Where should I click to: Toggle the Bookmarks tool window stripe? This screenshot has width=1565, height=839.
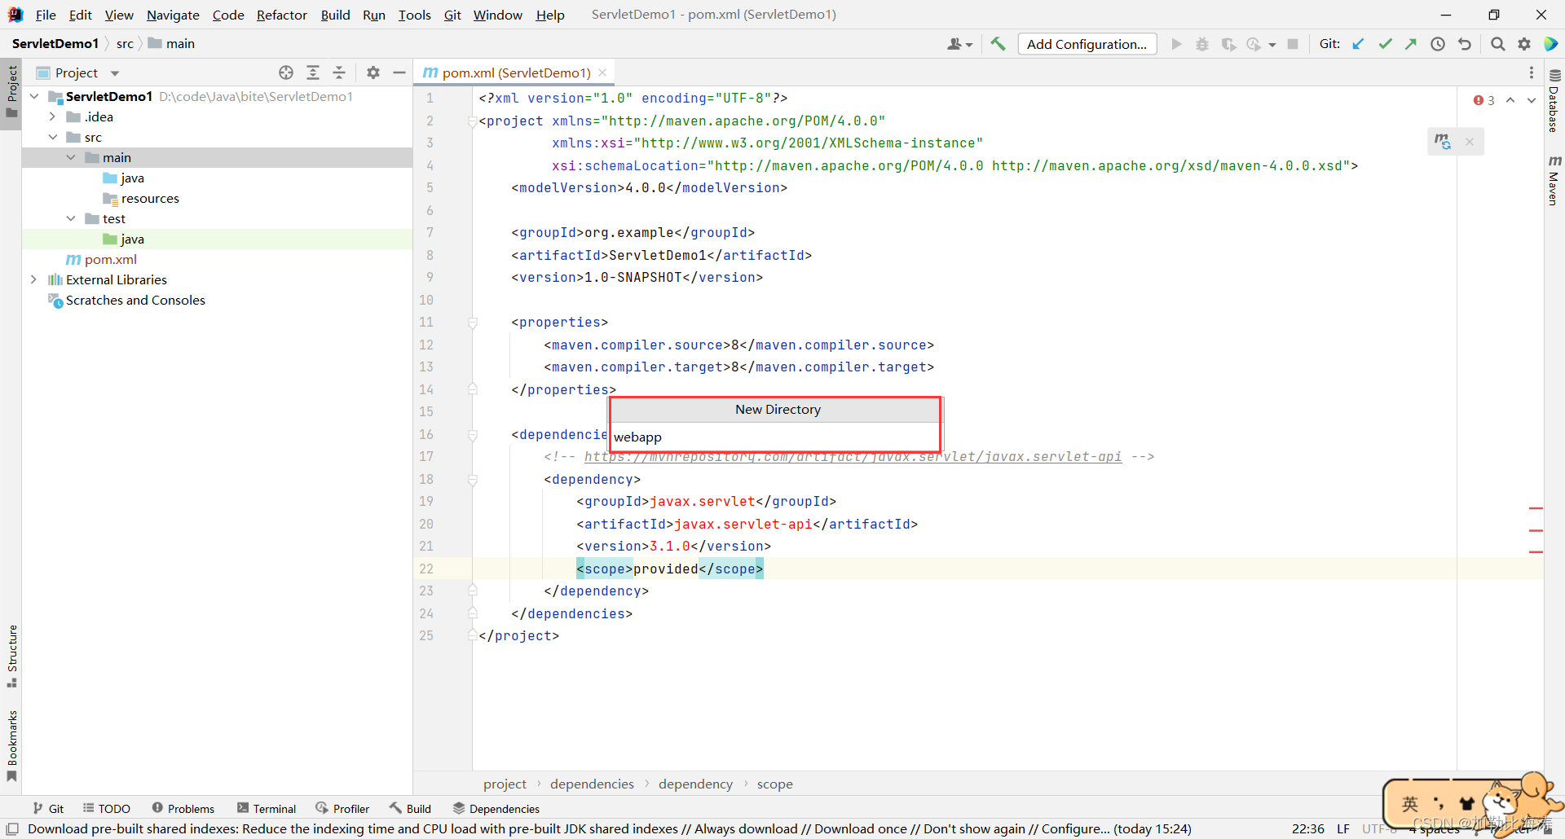pyautogui.click(x=11, y=745)
